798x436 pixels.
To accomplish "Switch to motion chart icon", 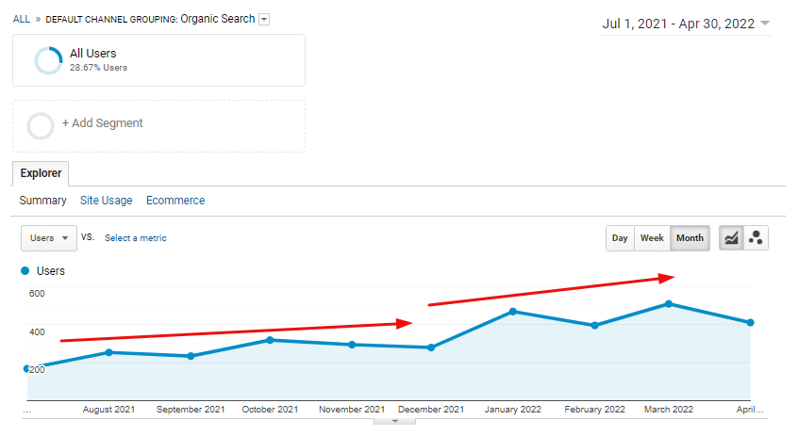I will click(756, 238).
